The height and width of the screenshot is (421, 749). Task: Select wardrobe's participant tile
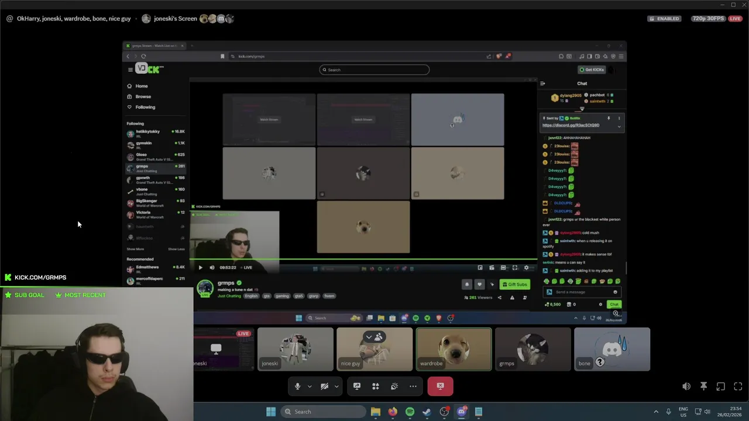[453, 349]
